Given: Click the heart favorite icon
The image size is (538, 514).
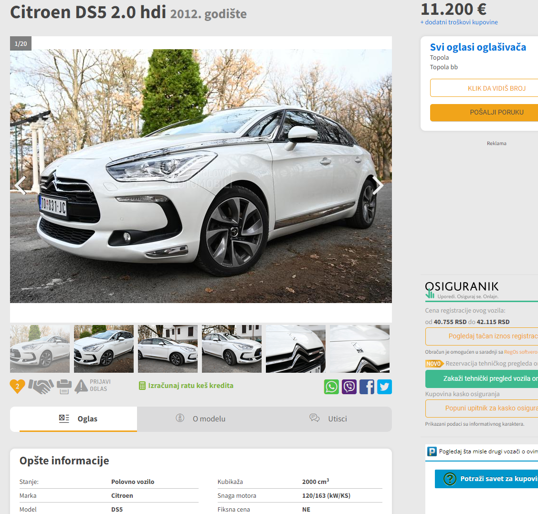Looking at the screenshot, I should pos(17,387).
